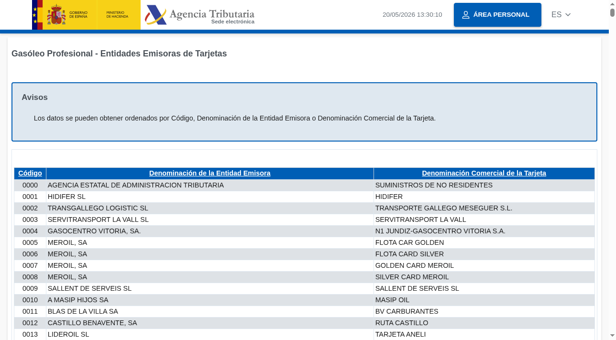Click RUTA CASTILLO cell
Screen dimensions: 616x340
click(x=484, y=323)
